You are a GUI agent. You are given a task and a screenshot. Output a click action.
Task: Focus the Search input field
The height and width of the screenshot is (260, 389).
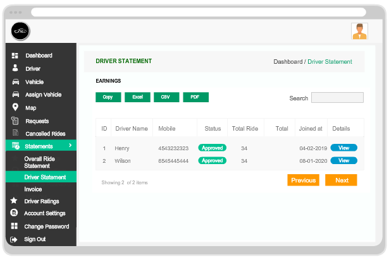click(x=337, y=98)
